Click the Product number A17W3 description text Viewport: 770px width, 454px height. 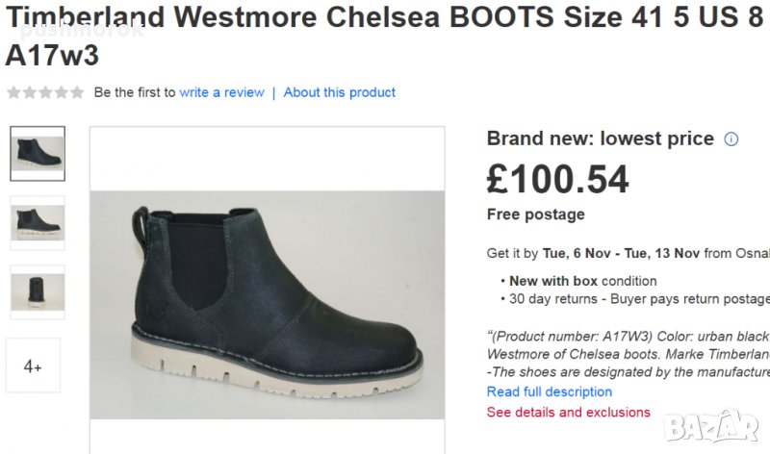click(628, 336)
